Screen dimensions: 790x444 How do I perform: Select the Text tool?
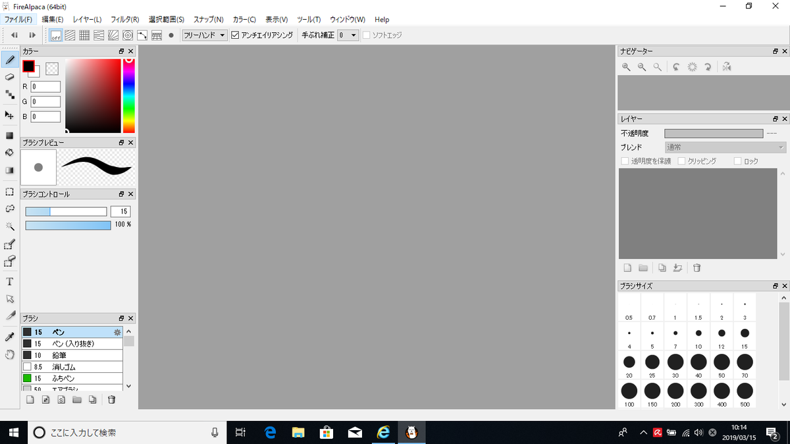click(x=9, y=281)
